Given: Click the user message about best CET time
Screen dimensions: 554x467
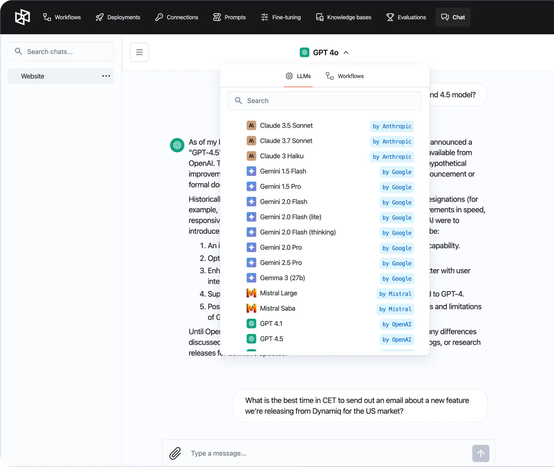Looking at the screenshot, I should coord(360,406).
